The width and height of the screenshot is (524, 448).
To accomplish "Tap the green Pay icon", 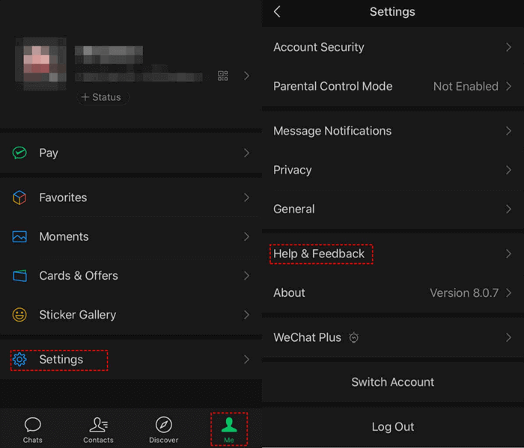I will 19,153.
